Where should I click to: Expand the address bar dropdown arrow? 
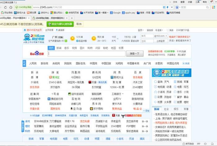tap(172, 7)
